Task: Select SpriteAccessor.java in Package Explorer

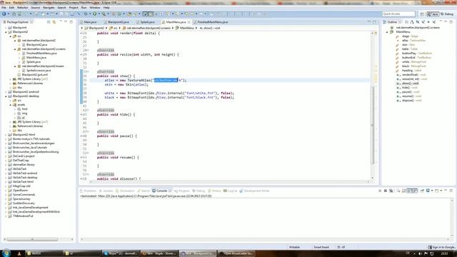Action: click(39, 71)
